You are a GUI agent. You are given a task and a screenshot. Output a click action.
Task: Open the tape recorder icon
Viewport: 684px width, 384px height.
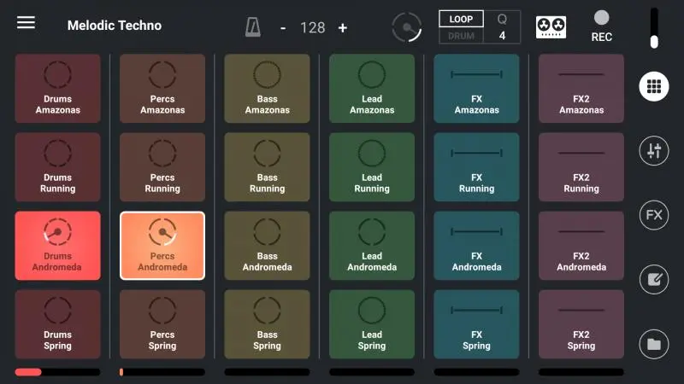point(551,27)
